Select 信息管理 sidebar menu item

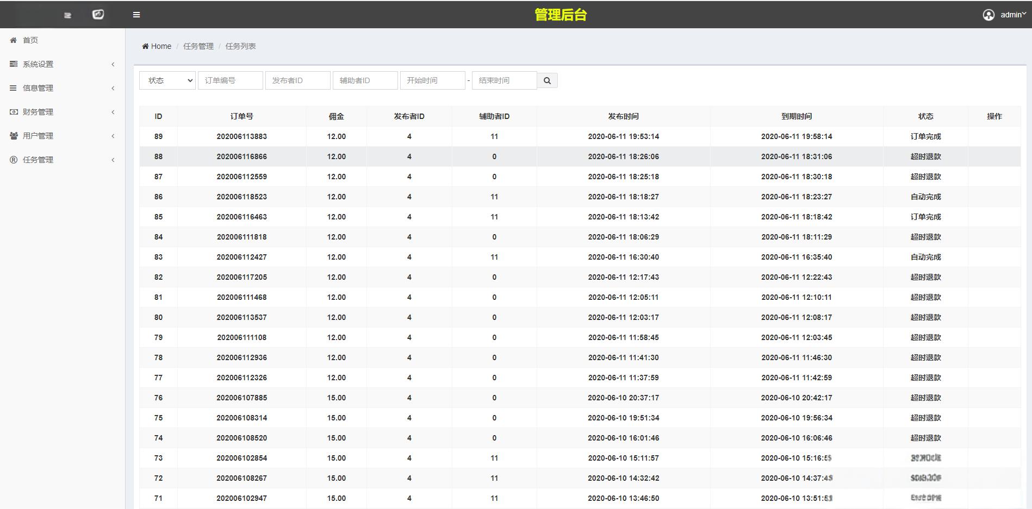63,88
